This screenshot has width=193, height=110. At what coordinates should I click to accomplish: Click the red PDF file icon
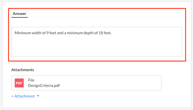pyautogui.click(x=19, y=83)
